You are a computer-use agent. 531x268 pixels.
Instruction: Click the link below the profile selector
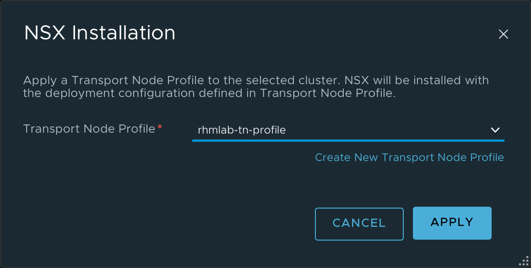pos(409,157)
